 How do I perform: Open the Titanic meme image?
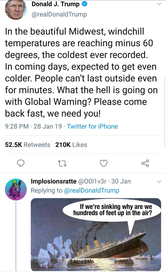coord(96,234)
